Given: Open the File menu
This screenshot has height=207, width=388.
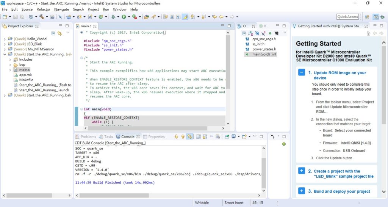Looking at the screenshot, I should pos(5,9).
